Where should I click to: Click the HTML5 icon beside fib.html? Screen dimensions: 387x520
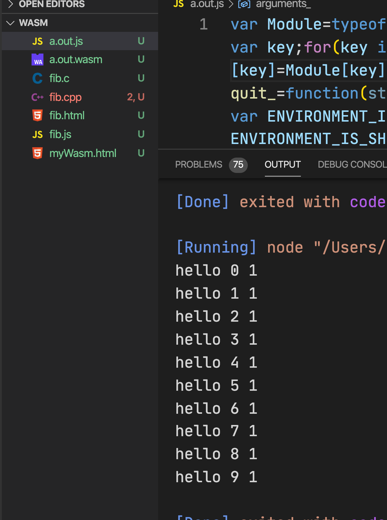pos(37,115)
